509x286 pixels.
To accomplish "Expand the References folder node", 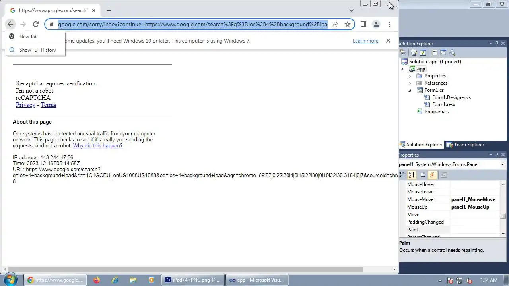I will (x=410, y=83).
